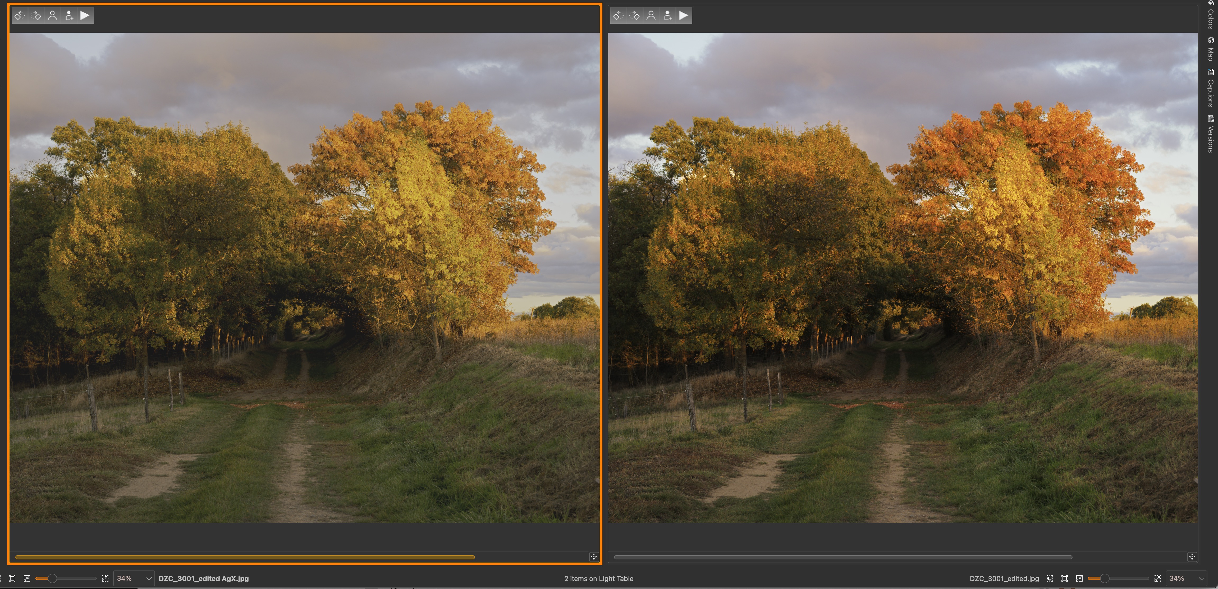Add a face tag on right image
Screen dimensions: 1218x589
pos(668,16)
